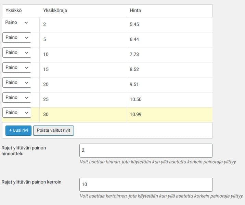The height and width of the screenshot is (205, 245).
Task: Expand the Paino dropdown in the limit 5 row
Action: coord(17,38)
